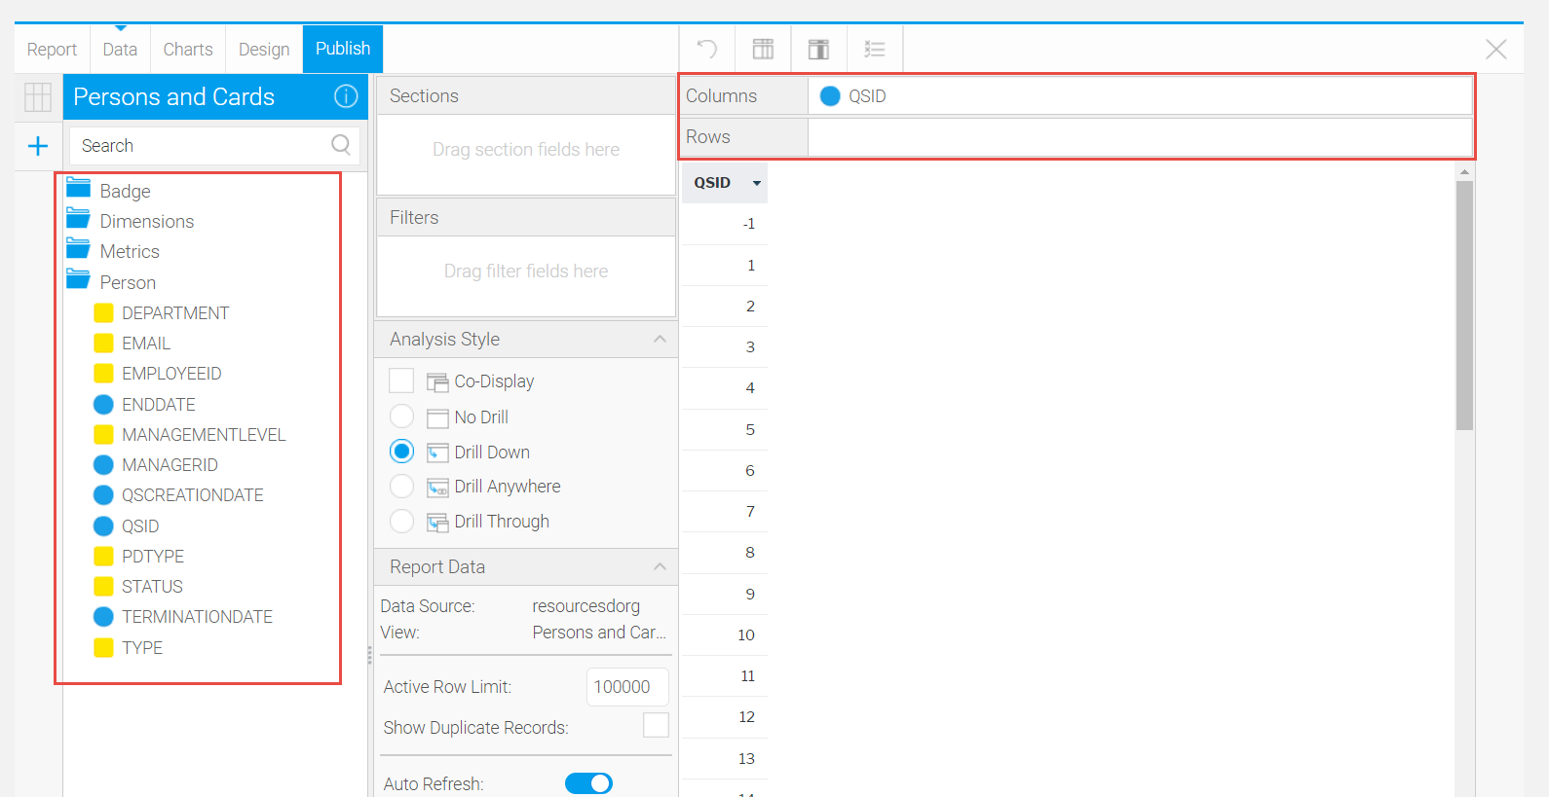Click the table columns layout icon
This screenshot has width=1549, height=797.
[x=763, y=49]
